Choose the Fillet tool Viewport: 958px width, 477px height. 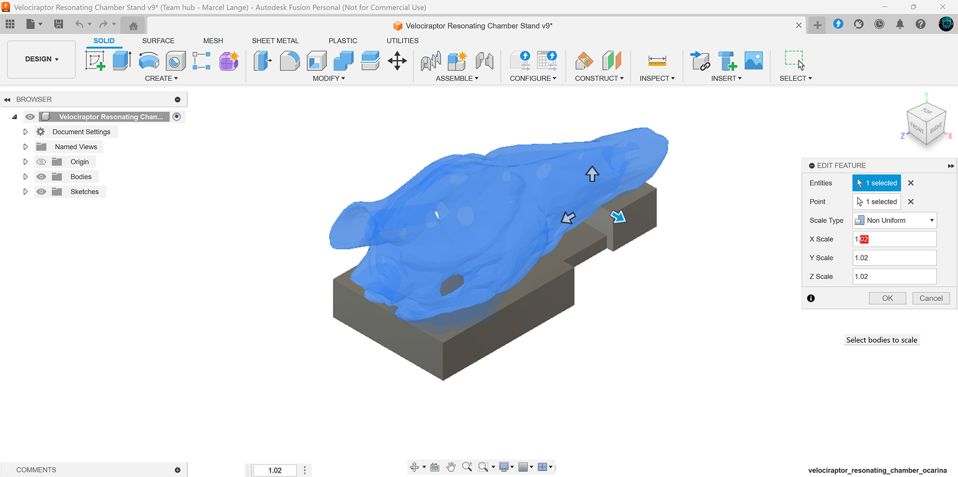pyautogui.click(x=290, y=61)
